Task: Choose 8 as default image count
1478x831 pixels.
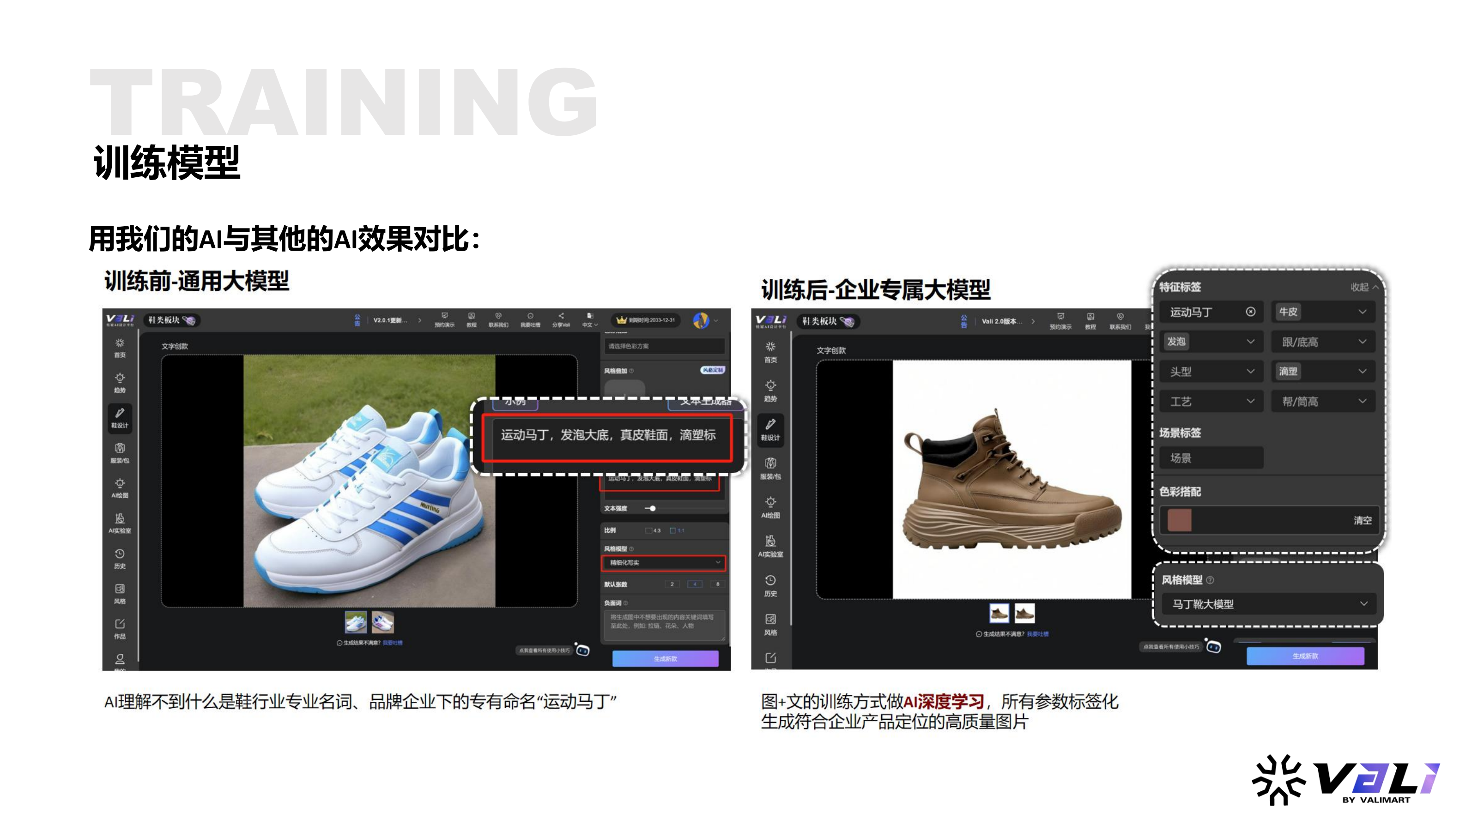Action: click(x=717, y=584)
